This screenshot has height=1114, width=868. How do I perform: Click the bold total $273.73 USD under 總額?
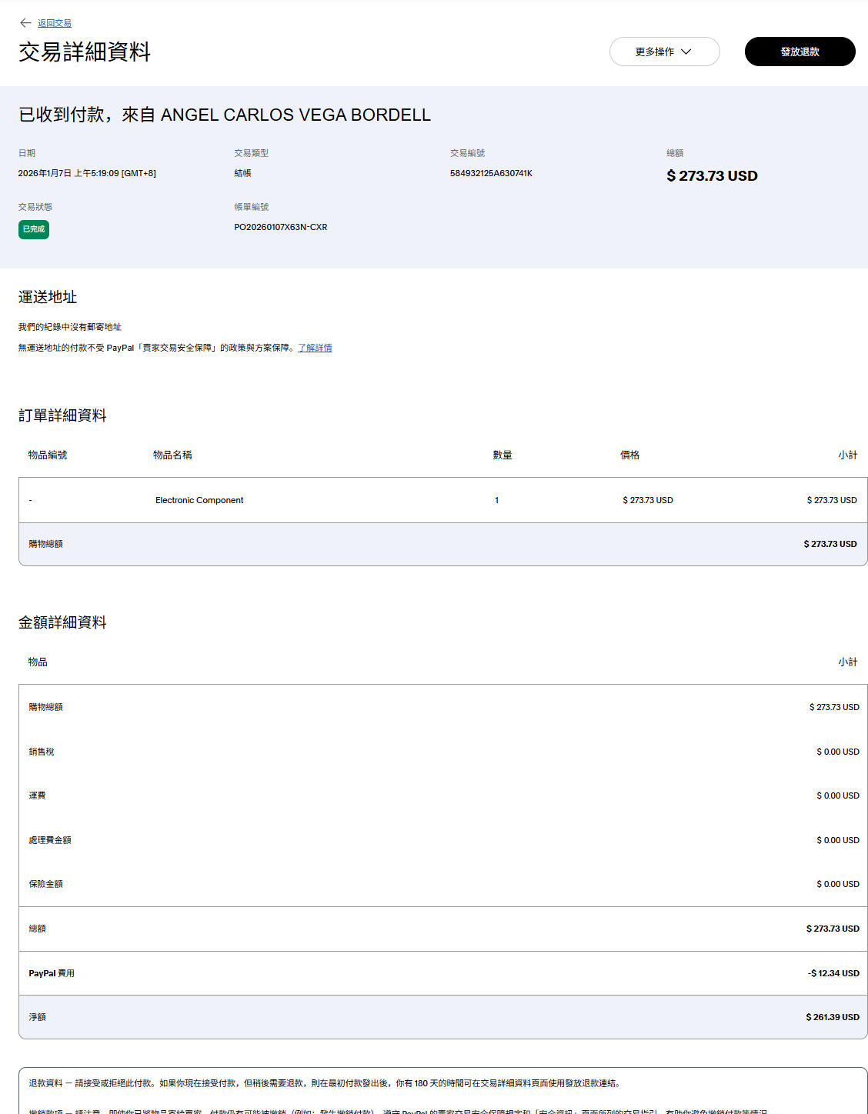pos(712,176)
